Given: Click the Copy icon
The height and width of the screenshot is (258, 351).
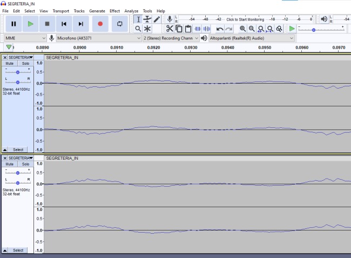Looking at the screenshot, I should [179, 29].
